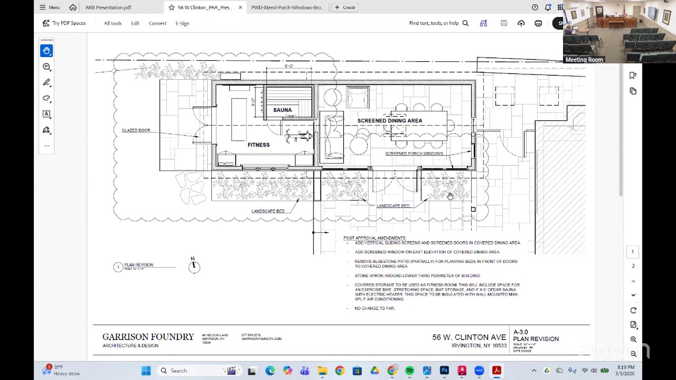Click the total pages number 2

[x=633, y=265]
